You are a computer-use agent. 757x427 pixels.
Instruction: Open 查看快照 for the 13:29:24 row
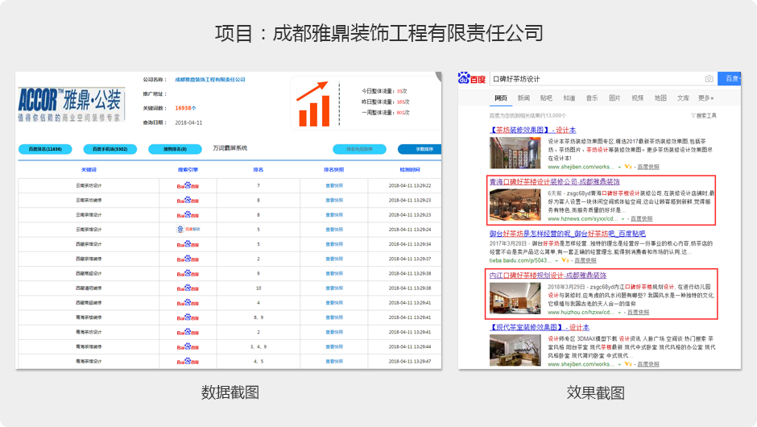[334, 230]
